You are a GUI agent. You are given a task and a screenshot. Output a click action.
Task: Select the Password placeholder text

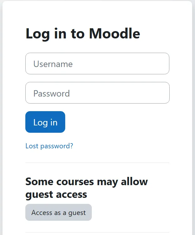[51, 93]
